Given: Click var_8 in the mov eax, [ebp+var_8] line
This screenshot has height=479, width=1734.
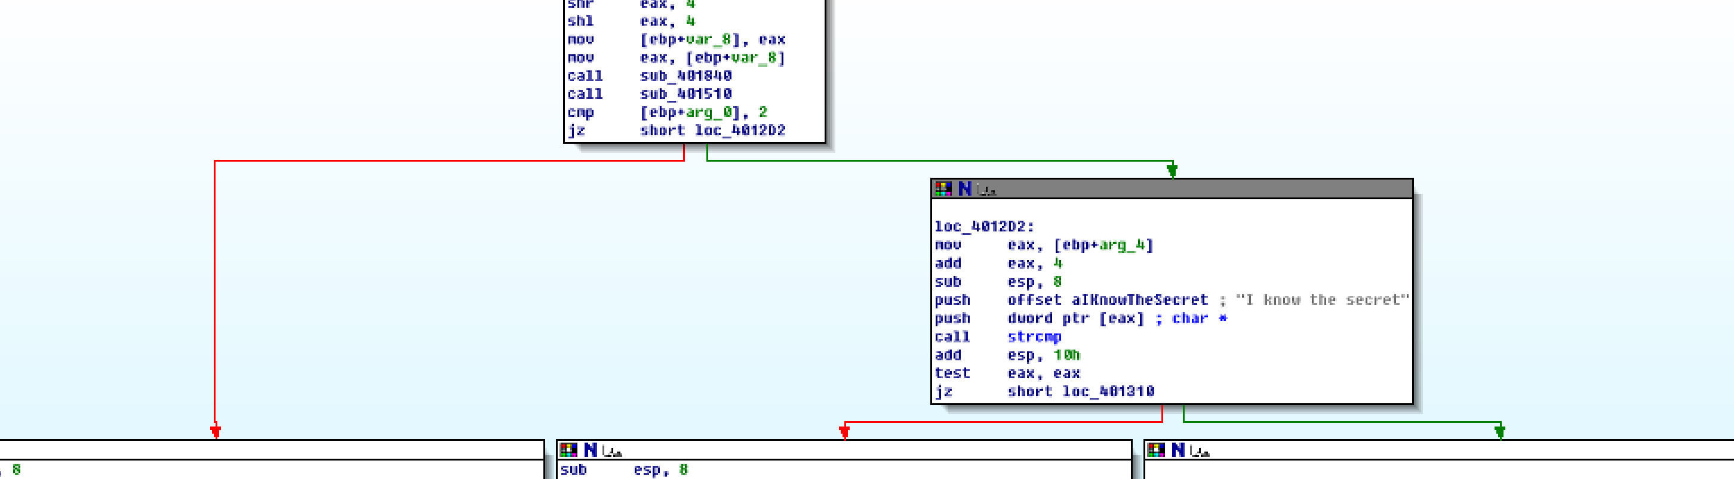Looking at the screenshot, I should click(754, 58).
